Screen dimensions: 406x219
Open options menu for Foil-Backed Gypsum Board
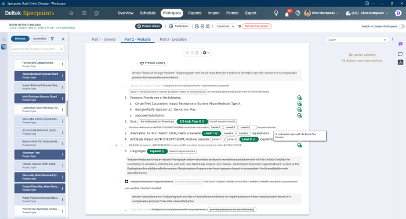(x=63, y=64)
